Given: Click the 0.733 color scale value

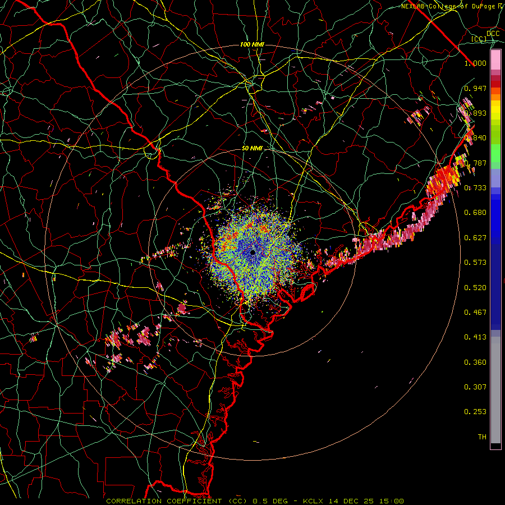Looking at the screenshot, I should pos(475,188).
